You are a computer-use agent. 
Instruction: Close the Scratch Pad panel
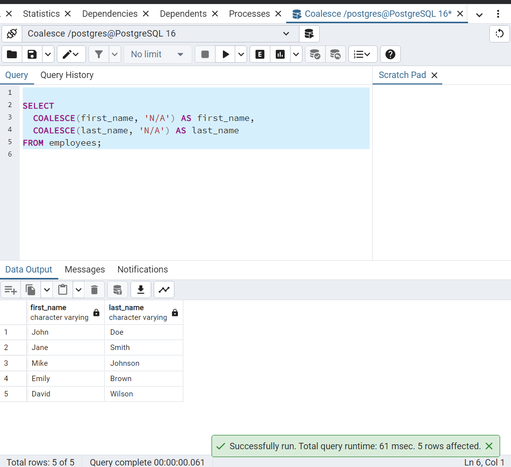[x=434, y=76]
